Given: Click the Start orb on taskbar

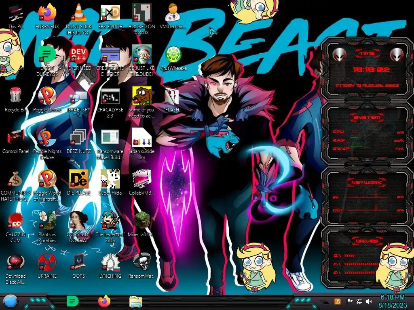Looking at the screenshot, I should point(10,301).
